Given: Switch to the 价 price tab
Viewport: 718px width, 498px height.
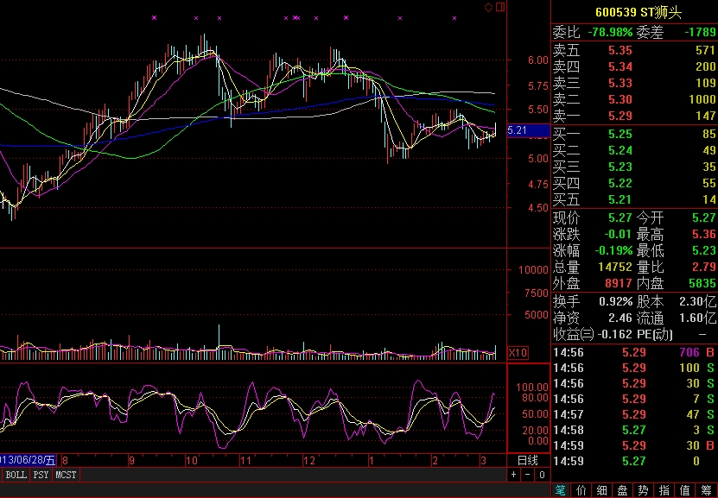Looking at the screenshot, I should tap(581, 491).
